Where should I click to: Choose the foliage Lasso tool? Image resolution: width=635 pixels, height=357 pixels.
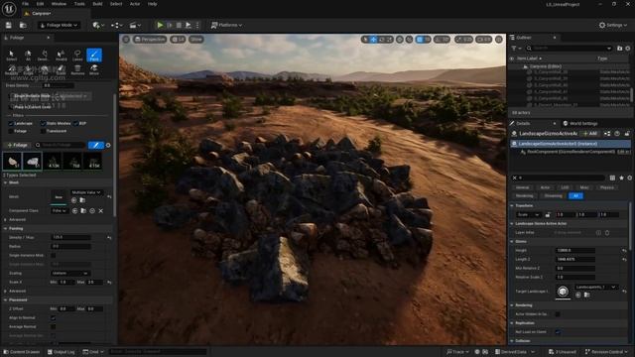pos(77,56)
